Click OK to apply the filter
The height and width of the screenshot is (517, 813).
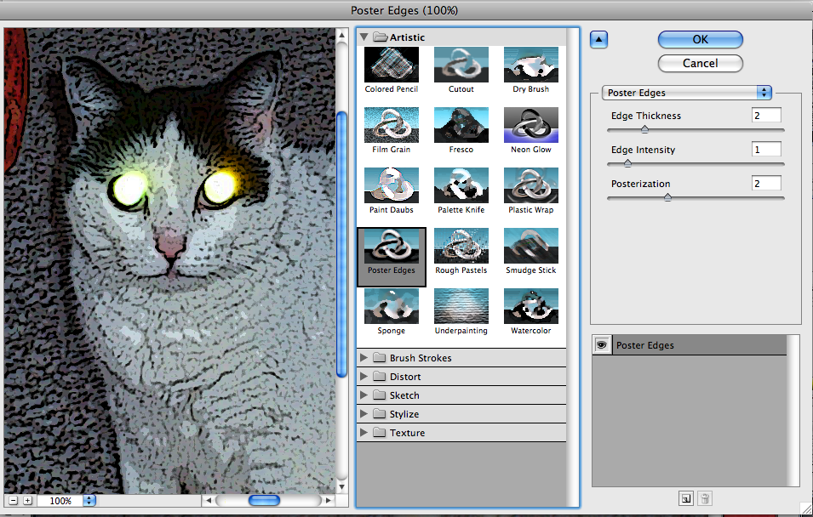pos(700,39)
